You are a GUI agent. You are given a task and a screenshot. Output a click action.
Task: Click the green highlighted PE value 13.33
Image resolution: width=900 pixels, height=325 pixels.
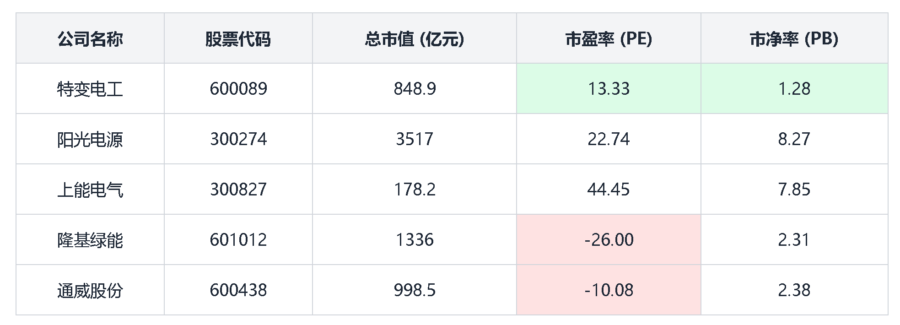[609, 89]
